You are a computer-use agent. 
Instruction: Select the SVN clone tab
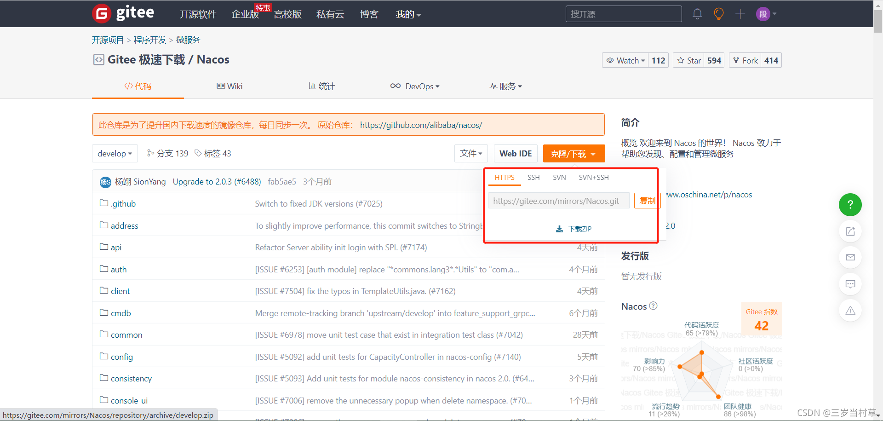[x=559, y=178]
